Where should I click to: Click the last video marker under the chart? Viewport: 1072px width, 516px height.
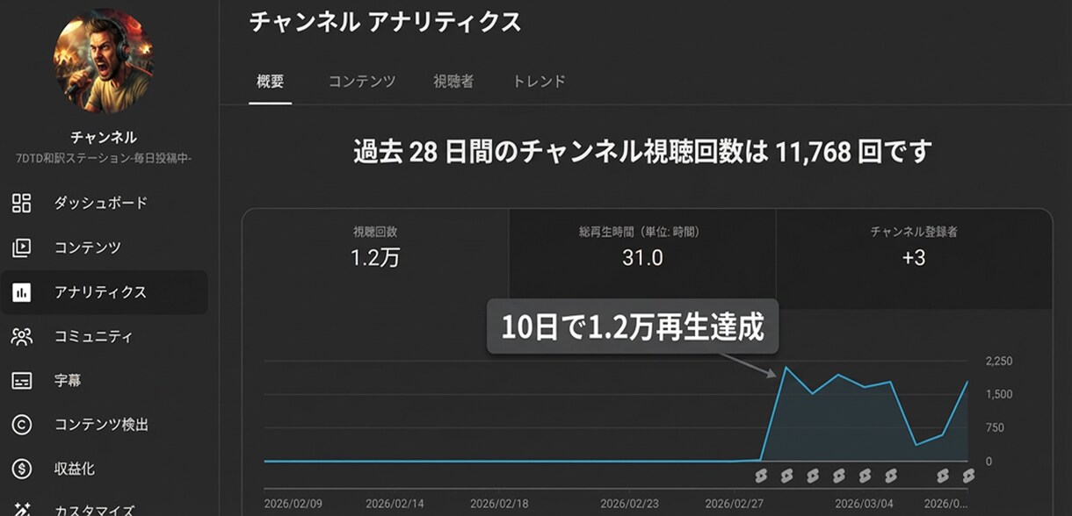tap(968, 475)
